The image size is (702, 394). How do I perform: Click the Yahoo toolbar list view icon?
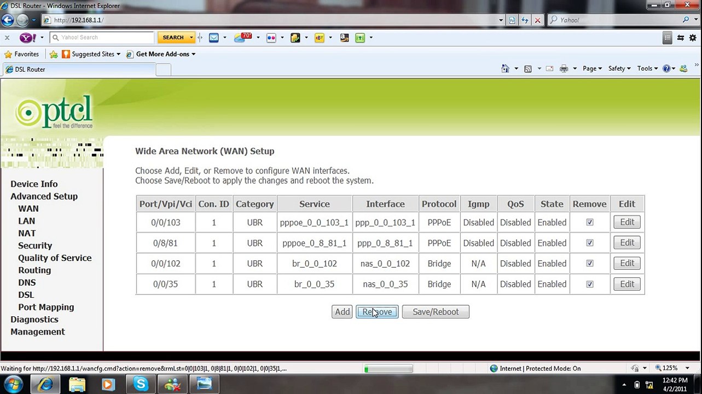coord(667,38)
